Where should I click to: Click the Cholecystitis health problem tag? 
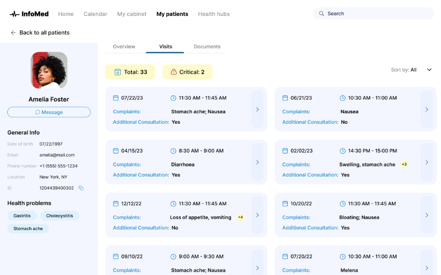tap(60, 216)
